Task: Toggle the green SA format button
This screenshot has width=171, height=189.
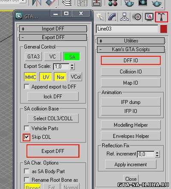Action: click(72, 57)
